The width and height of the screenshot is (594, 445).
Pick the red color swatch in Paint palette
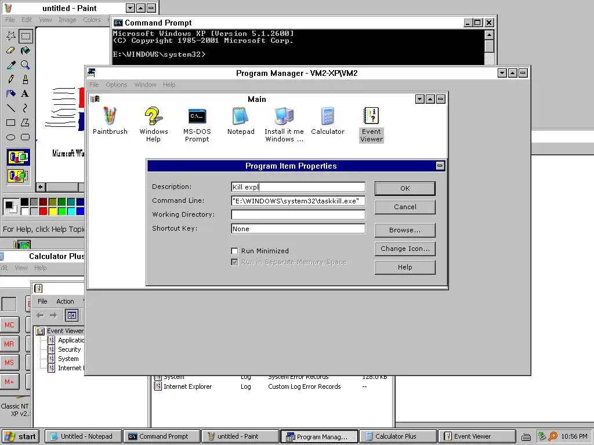(x=43, y=211)
